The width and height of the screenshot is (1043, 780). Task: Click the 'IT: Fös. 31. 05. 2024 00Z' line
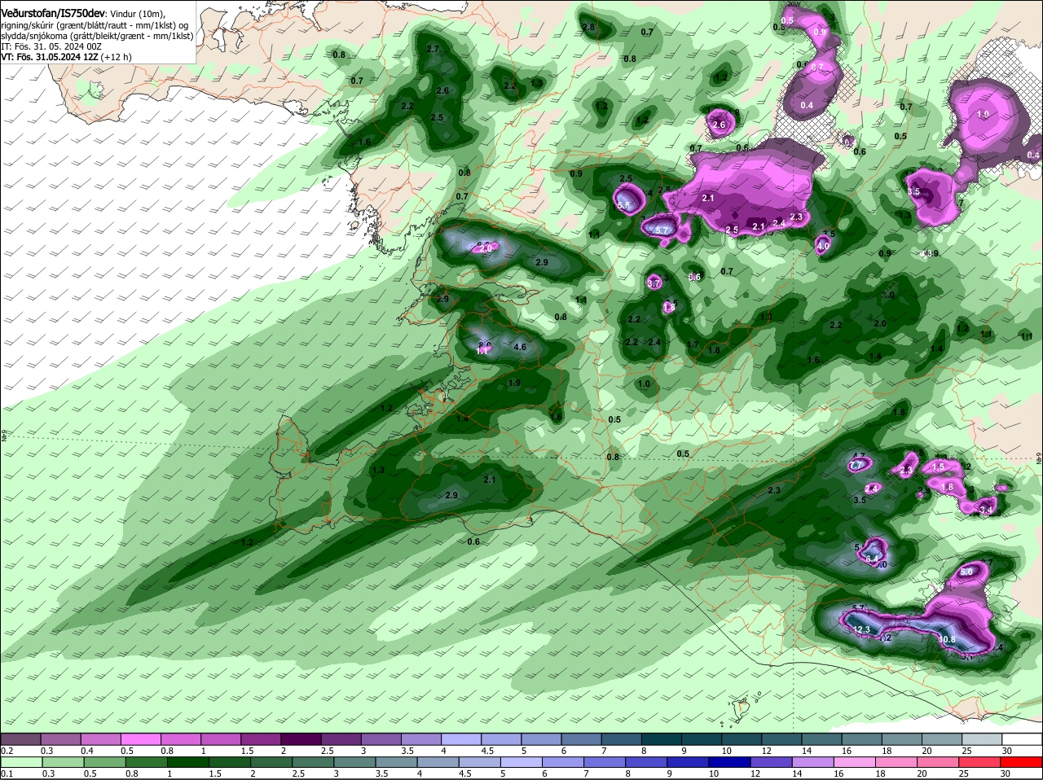(51, 46)
